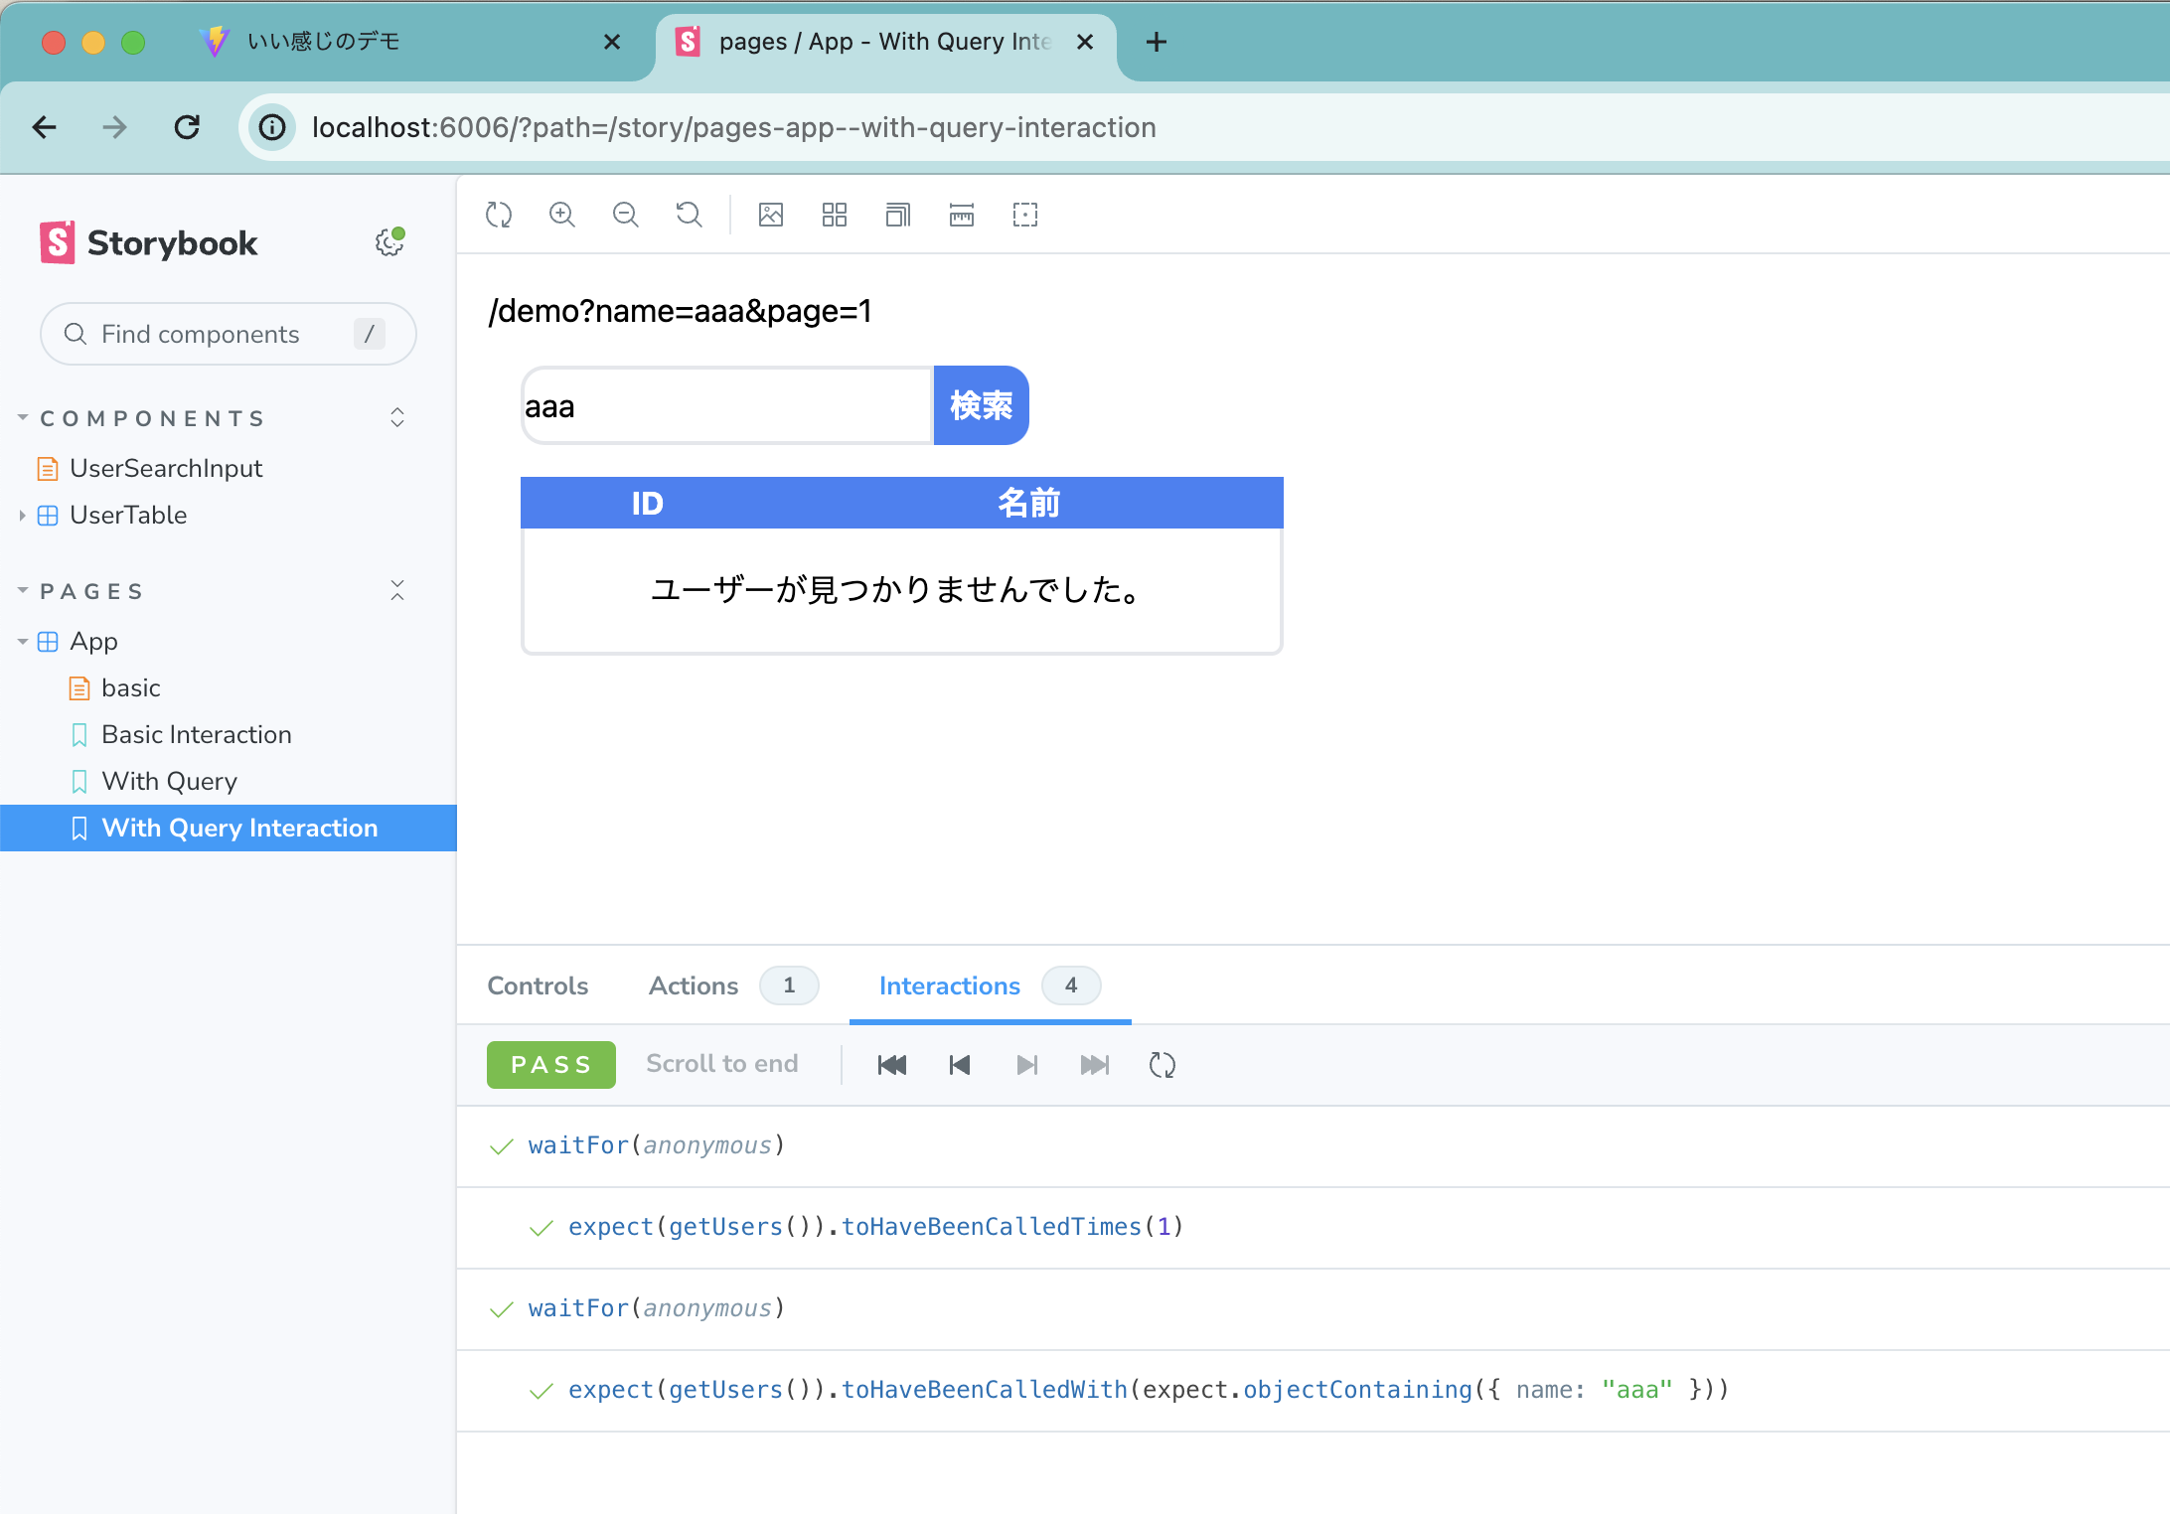Open the Controls tab
This screenshot has width=2170, height=1514.
[538, 985]
